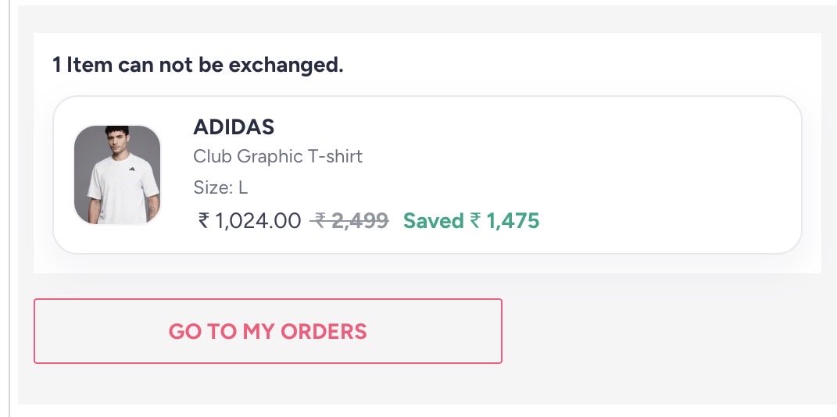This screenshot has height=417, width=837.
Task: Click the Size: L label
Action: pos(220,187)
